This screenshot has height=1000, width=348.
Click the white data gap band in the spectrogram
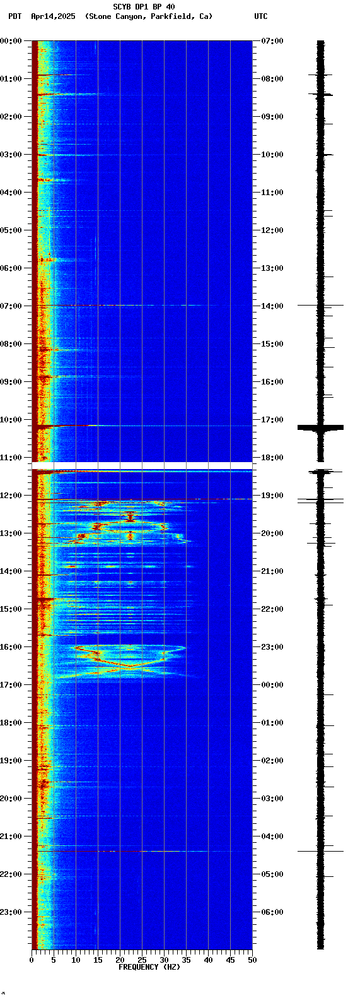(x=142, y=465)
